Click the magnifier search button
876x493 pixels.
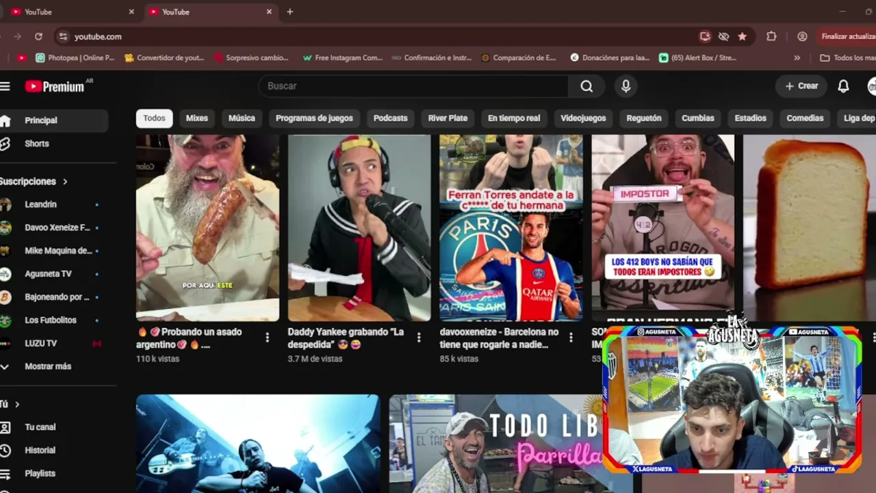pos(587,86)
